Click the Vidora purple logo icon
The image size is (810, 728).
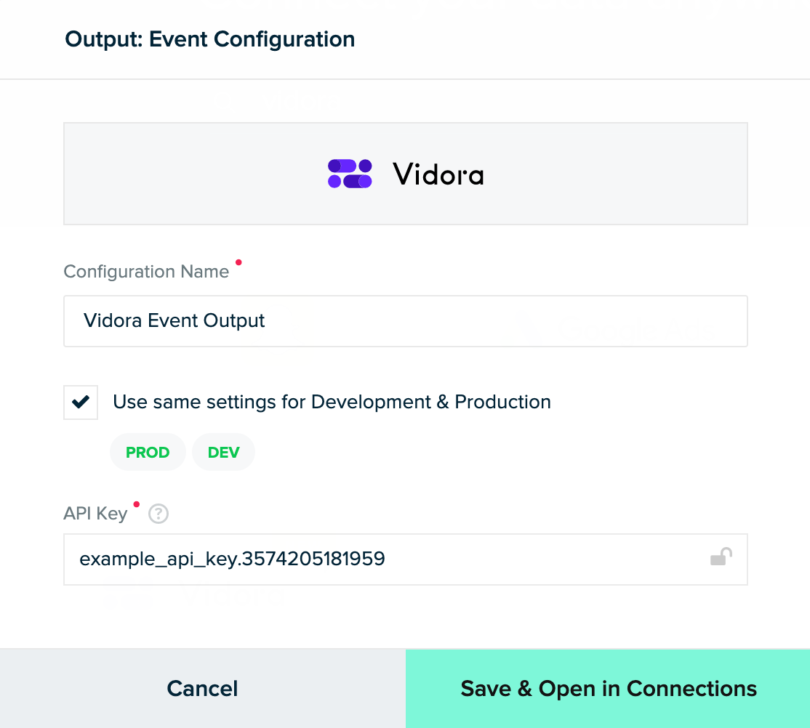click(350, 174)
